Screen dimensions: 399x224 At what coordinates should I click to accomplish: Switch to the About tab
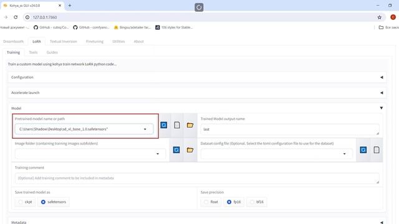click(138, 42)
